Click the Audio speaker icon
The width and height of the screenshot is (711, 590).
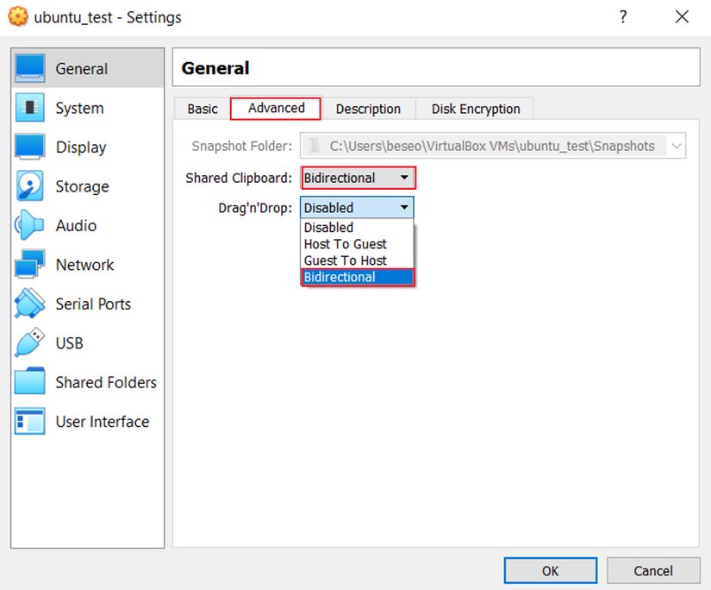coord(30,226)
